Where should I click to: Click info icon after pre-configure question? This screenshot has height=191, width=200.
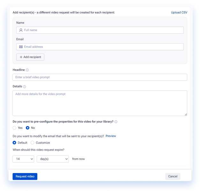pos(116,122)
